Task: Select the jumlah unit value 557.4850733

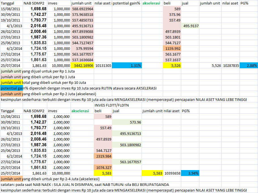Action: point(82,20)
